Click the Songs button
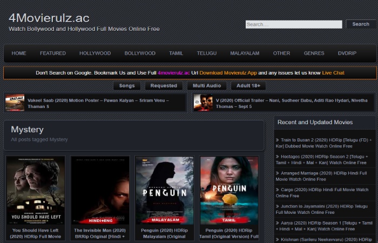The width and height of the screenshot is (378, 243). [127, 85]
